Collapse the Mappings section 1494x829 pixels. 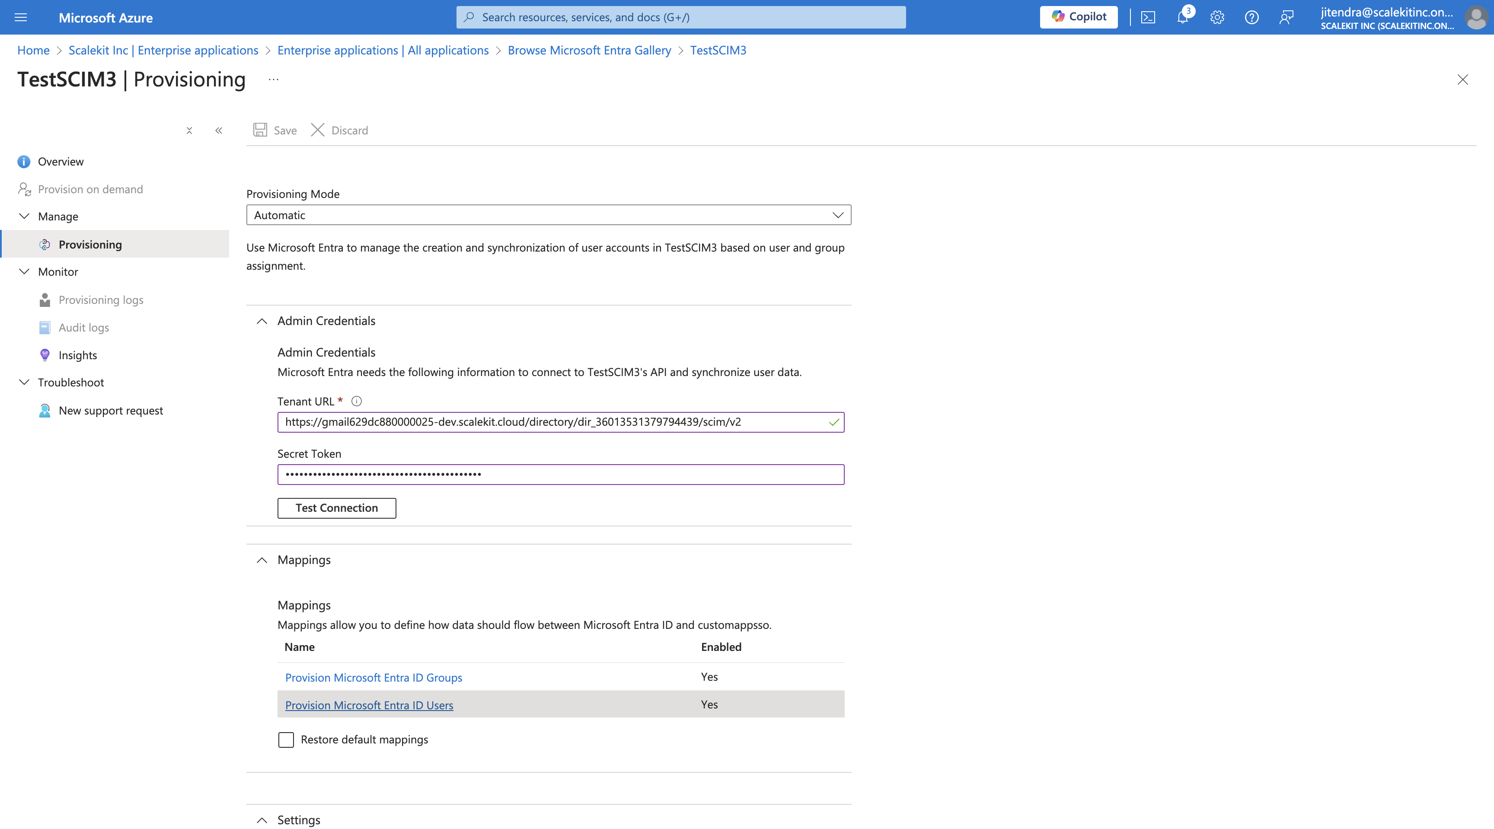click(x=262, y=560)
